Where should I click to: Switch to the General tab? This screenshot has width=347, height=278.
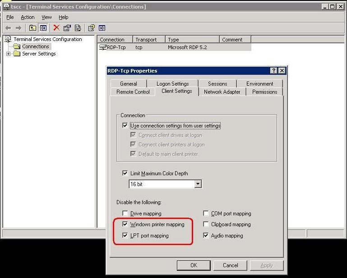(x=128, y=84)
